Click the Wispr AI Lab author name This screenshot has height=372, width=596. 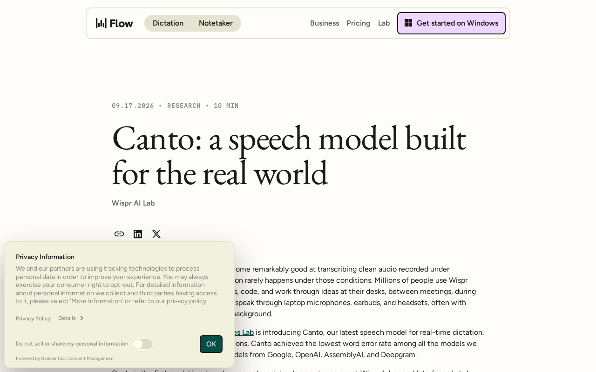pyautogui.click(x=133, y=203)
